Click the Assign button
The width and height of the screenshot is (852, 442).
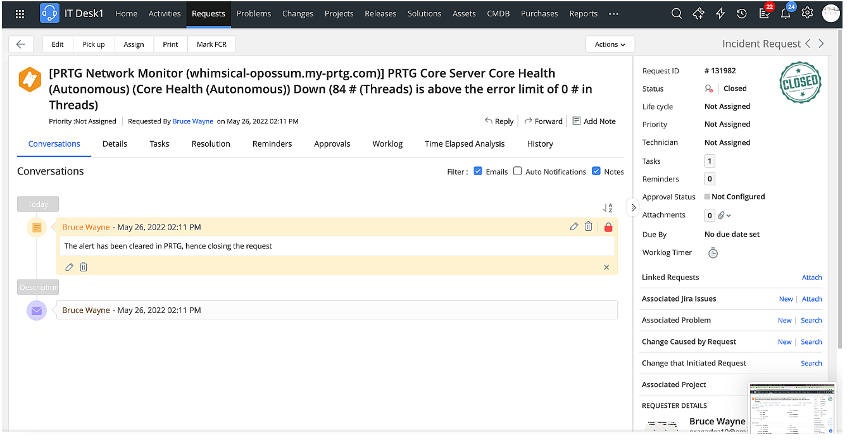pyautogui.click(x=134, y=44)
